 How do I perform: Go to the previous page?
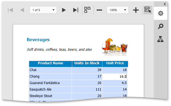tap(22, 10)
